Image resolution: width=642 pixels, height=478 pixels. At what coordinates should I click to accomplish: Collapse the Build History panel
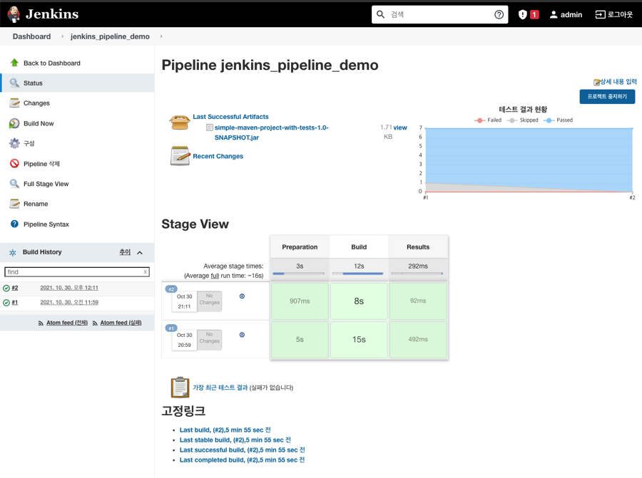(x=140, y=252)
